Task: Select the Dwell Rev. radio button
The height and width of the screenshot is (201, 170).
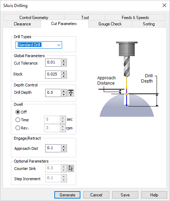Action: (18, 128)
